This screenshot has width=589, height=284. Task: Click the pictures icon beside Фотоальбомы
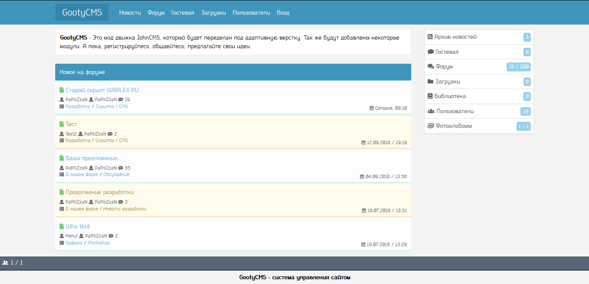(x=431, y=126)
